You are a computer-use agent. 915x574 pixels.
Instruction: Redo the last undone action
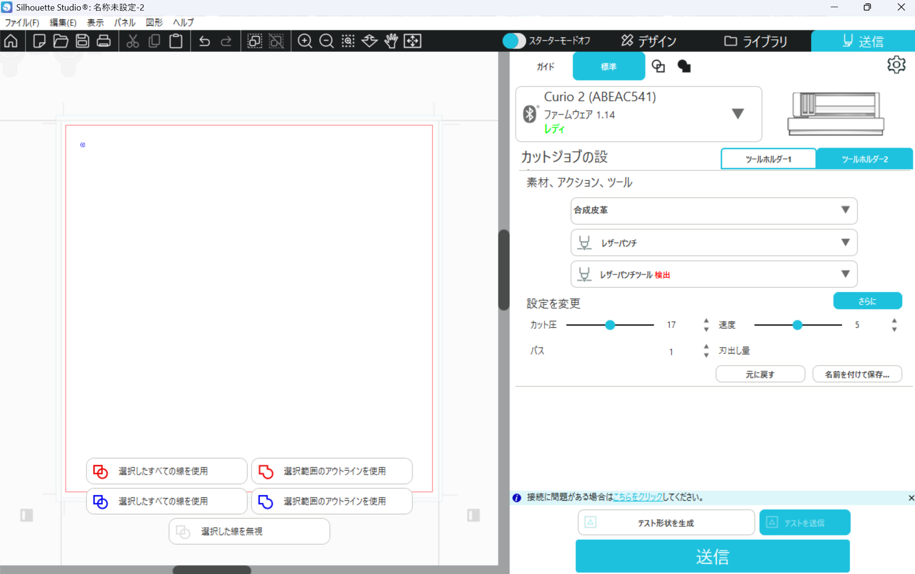226,41
